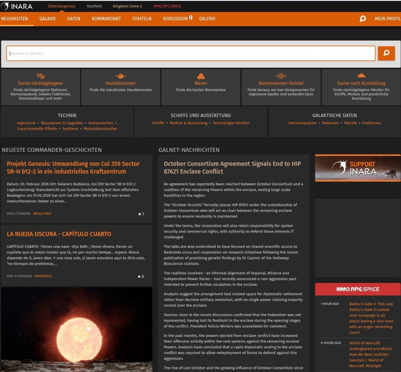Open search via header magnifier icon
401x372 pixels.
click(x=363, y=19)
